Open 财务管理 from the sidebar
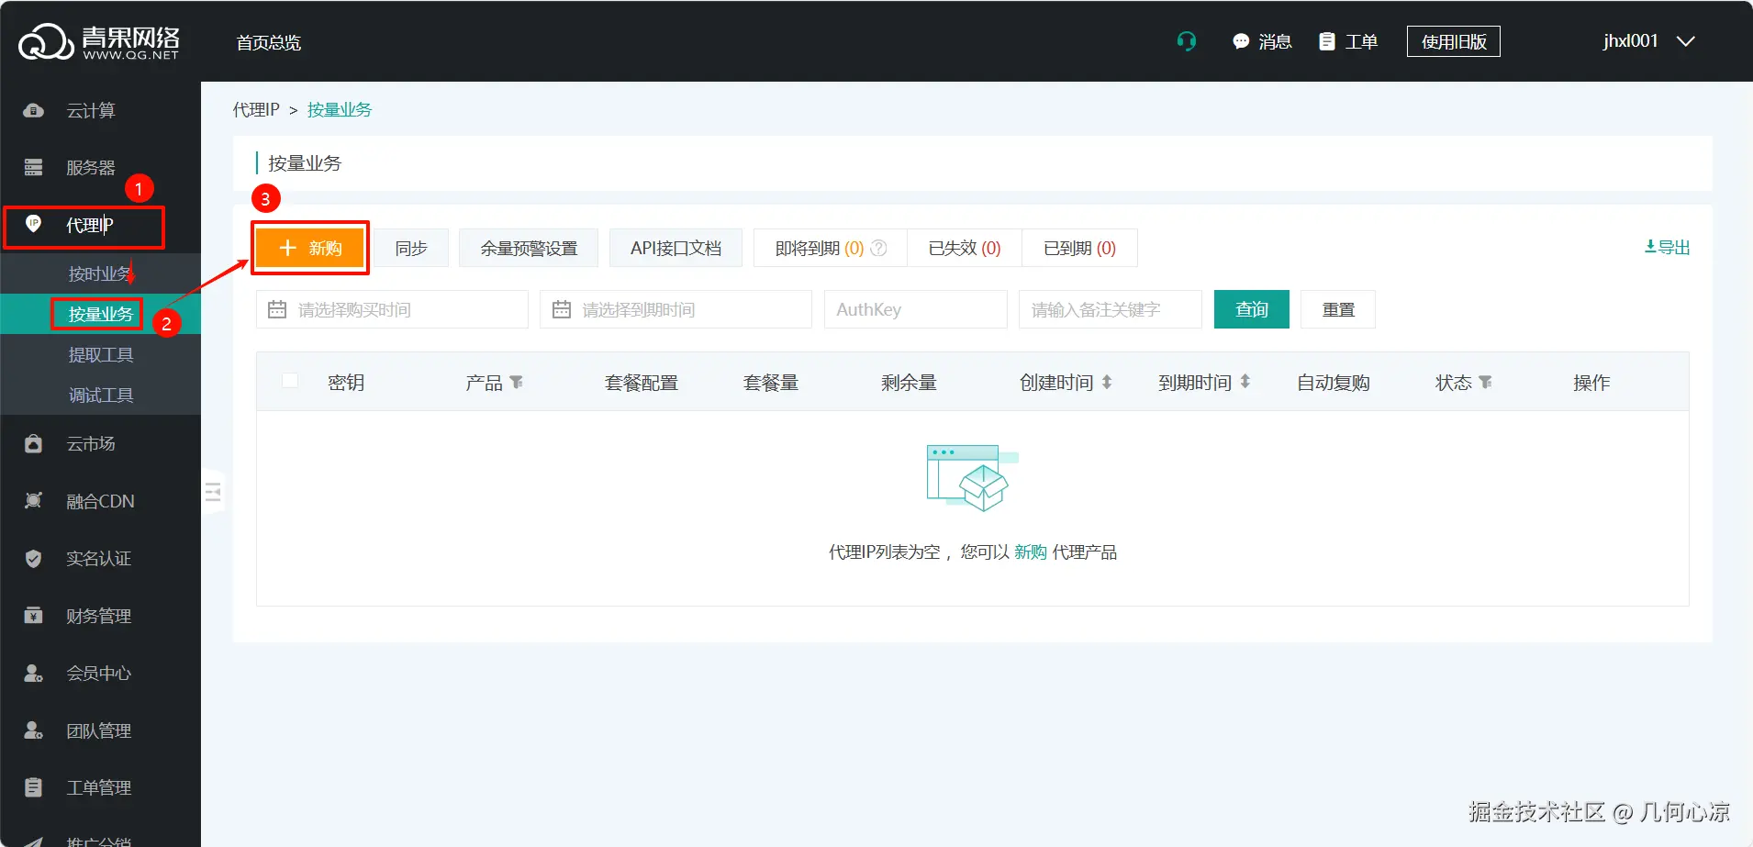The height and width of the screenshot is (847, 1753). (x=98, y=615)
